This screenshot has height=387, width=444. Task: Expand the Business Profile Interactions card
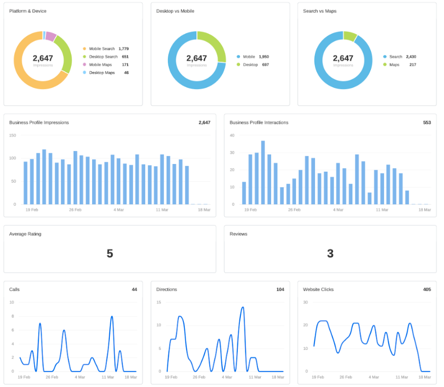[258, 123]
